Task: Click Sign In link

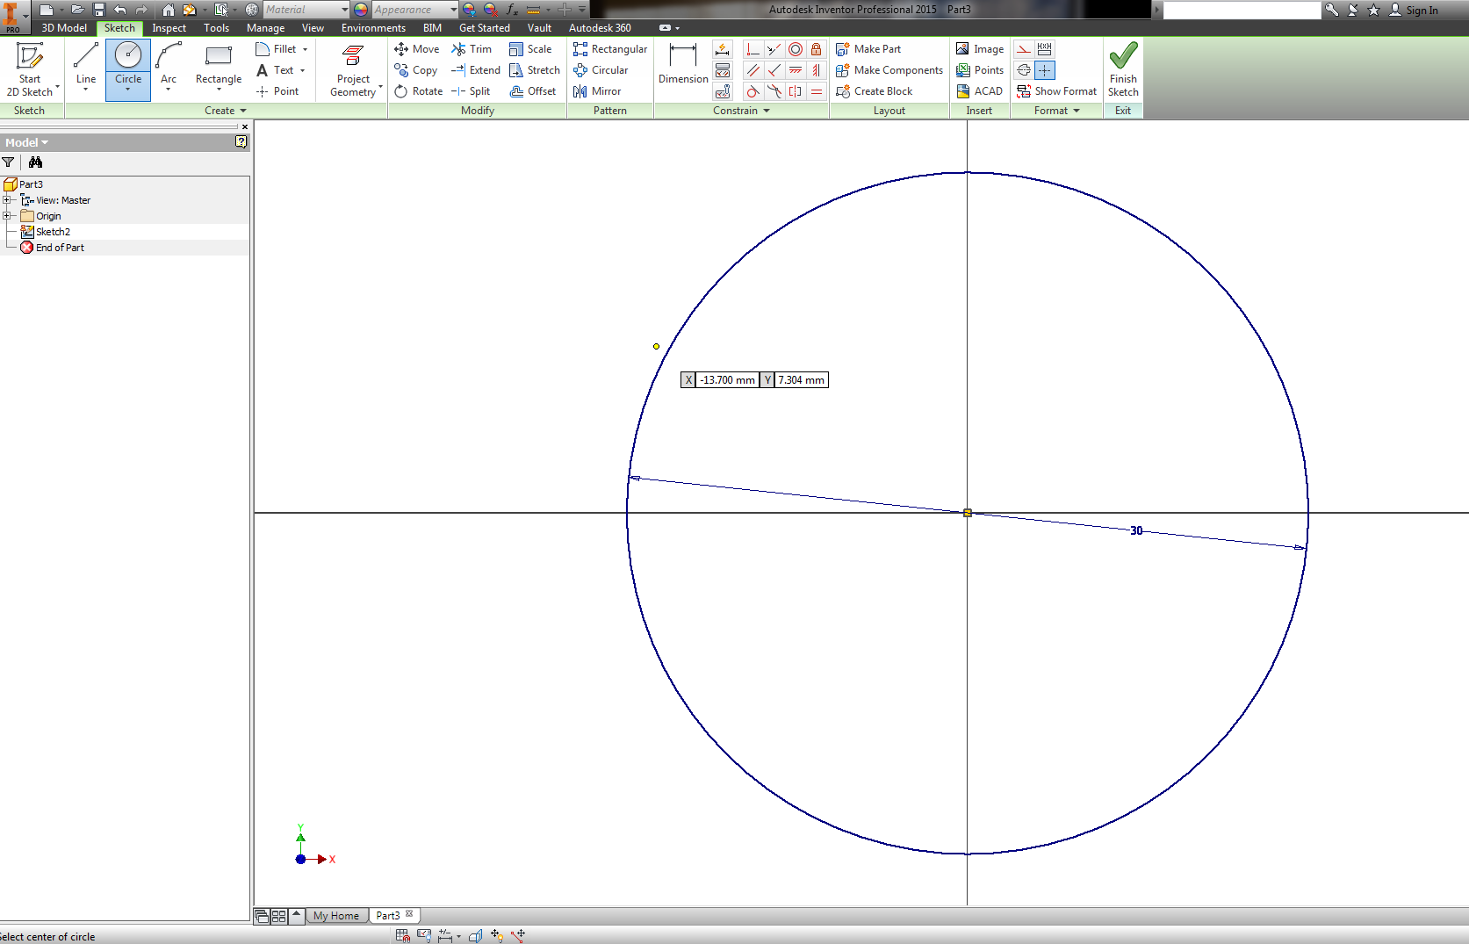Action: click(x=1414, y=11)
